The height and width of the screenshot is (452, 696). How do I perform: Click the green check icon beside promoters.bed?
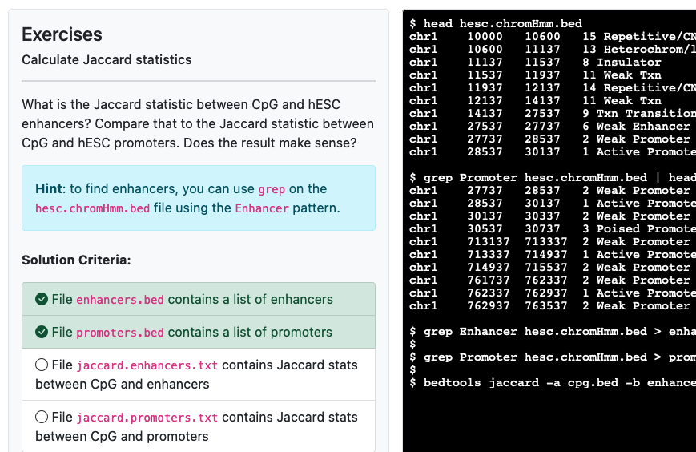[x=42, y=333]
